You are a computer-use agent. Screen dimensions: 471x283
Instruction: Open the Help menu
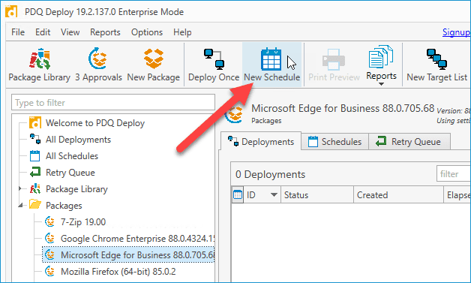tap(182, 32)
